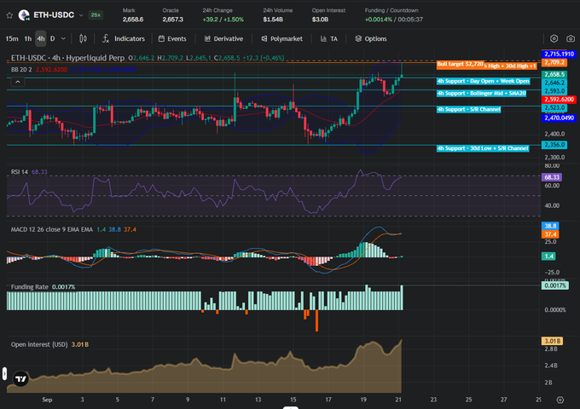Click the Bull target $2,720 label
The width and height of the screenshot is (580, 409).
[460, 64]
